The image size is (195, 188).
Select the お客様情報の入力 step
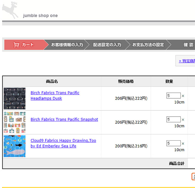(67, 45)
